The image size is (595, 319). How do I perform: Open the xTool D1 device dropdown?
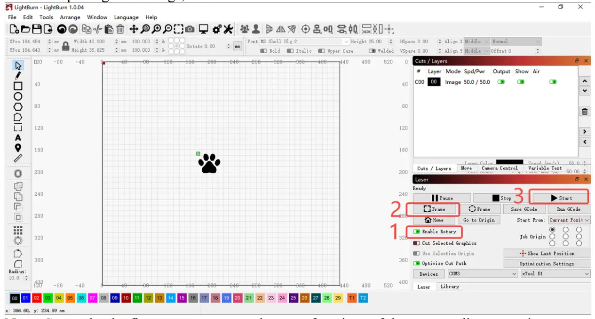555,274
